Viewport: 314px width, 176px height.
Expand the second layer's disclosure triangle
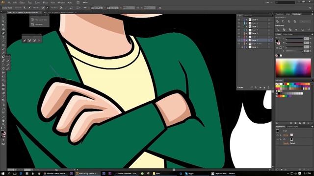pos(246,23)
